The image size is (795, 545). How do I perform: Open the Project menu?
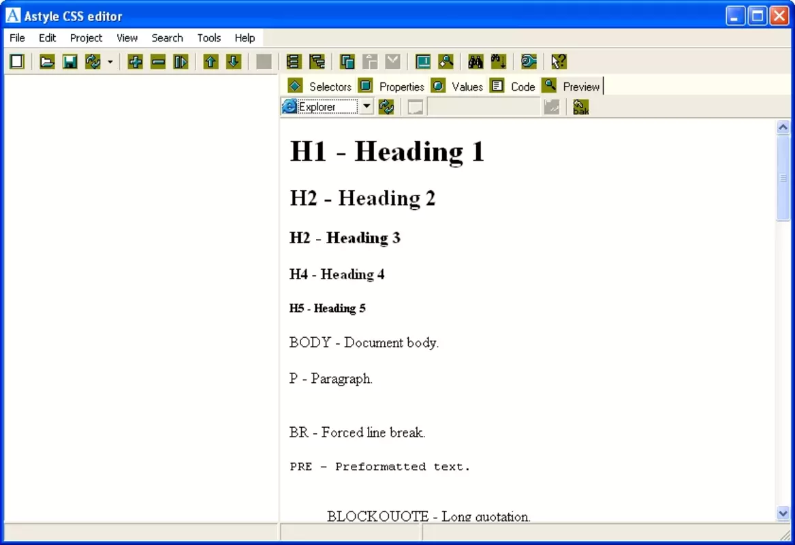click(x=87, y=38)
